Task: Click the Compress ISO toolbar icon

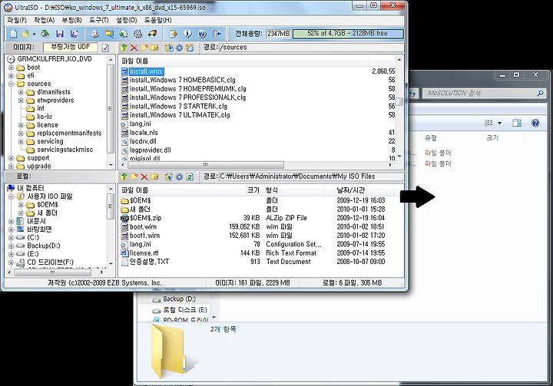Action: tap(109, 34)
